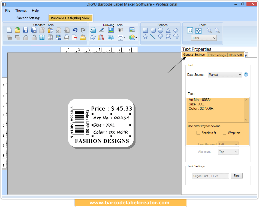This screenshot has height=207, width=259.
Task: Select the line drawing tool
Action: click(x=153, y=37)
